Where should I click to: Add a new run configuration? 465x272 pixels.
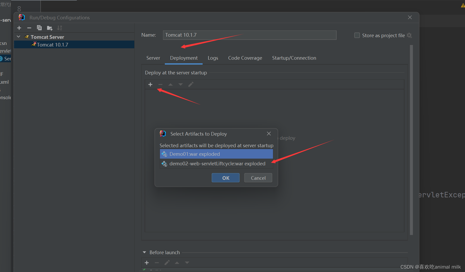click(19, 28)
